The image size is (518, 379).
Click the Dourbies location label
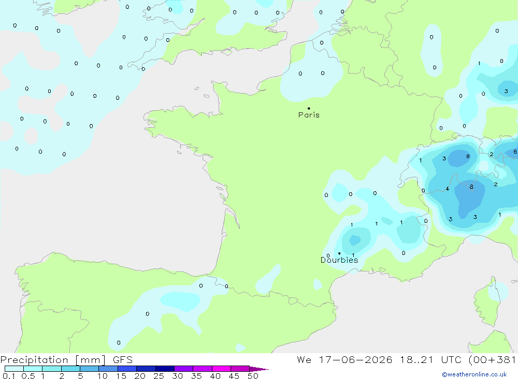pyautogui.click(x=339, y=260)
